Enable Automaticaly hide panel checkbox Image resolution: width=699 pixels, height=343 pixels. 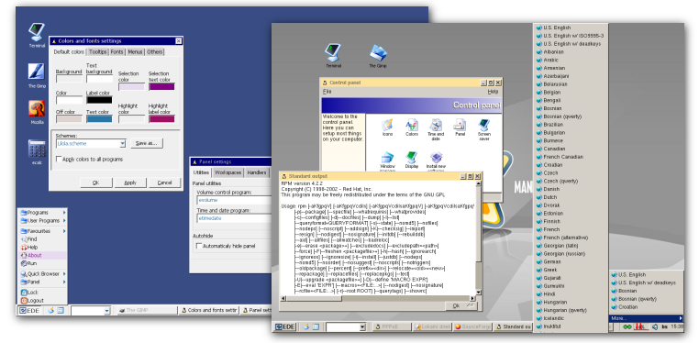point(199,246)
